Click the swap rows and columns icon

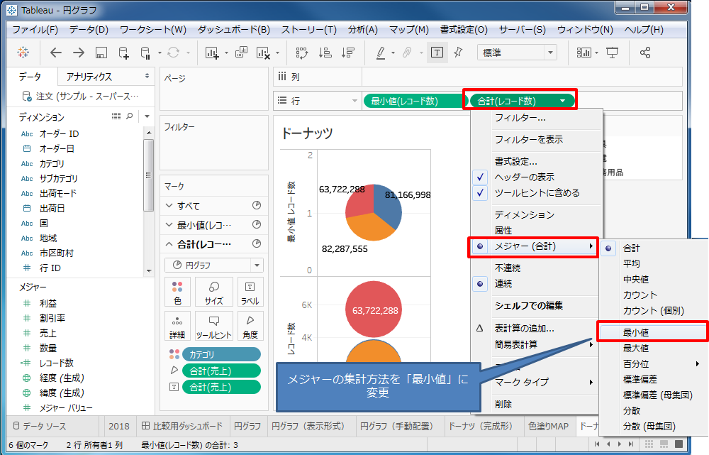[303, 53]
